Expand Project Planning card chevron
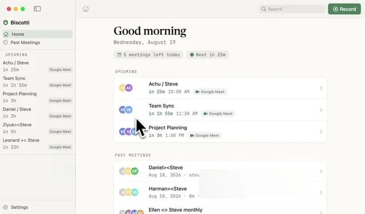The width and height of the screenshot is (365, 214). (x=321, y=132)
